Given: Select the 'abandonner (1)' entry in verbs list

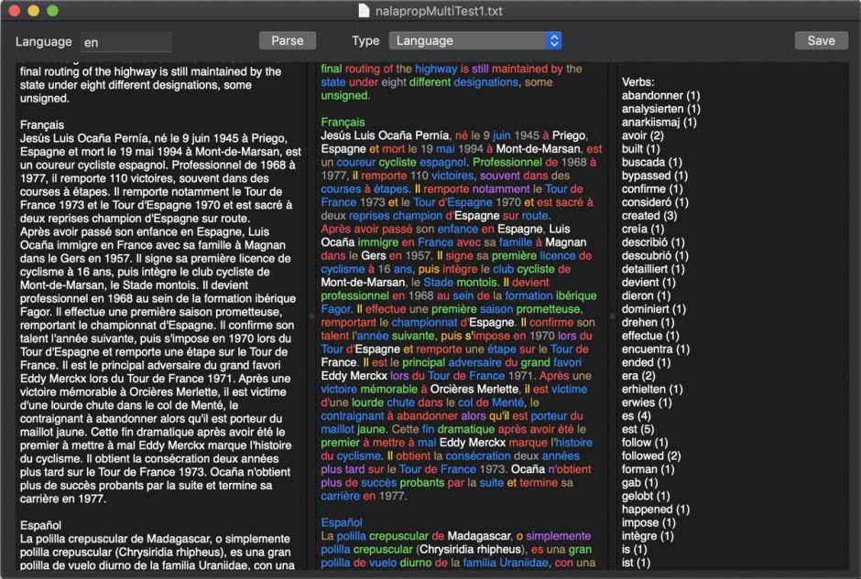Looking at the screenshot, I should click(x=660, y=95).
